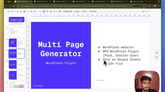The width and height of the screenshot is (165, 92).
Task: Click the Multi Page Generator slide title
Action: [x=61, y=49]
